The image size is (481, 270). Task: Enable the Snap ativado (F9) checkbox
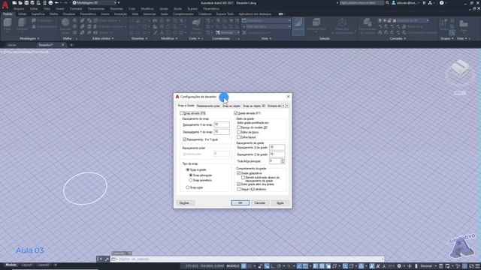click(x=182, y=113)
